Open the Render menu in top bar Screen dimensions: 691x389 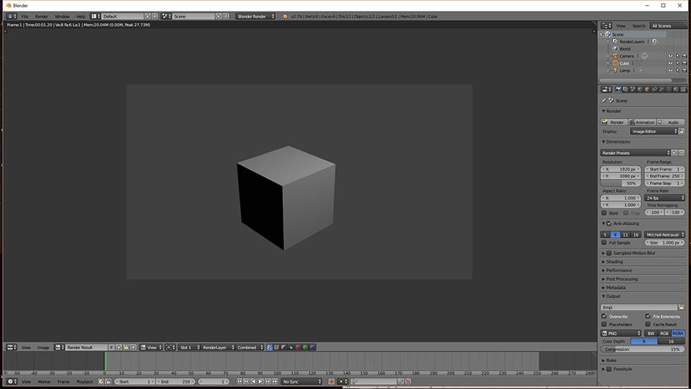click(42, 17)
